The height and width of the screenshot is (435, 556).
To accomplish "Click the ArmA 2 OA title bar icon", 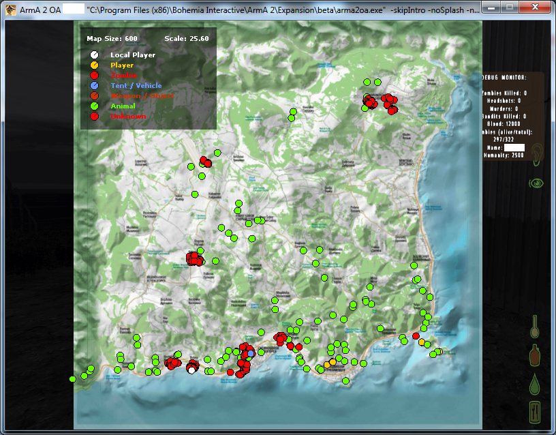I will tap(11, 10).
